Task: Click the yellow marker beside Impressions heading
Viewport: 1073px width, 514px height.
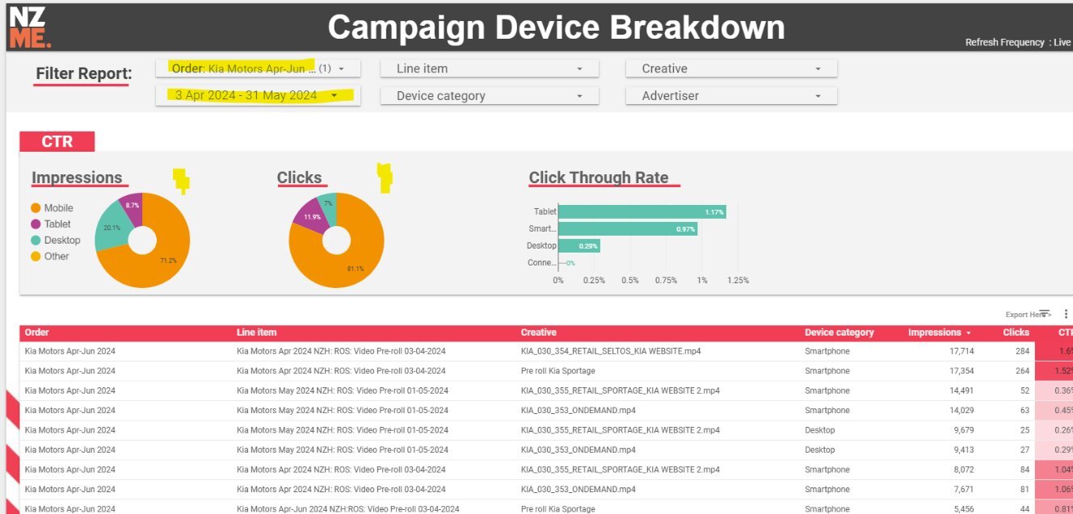Action: coord(182,179)
